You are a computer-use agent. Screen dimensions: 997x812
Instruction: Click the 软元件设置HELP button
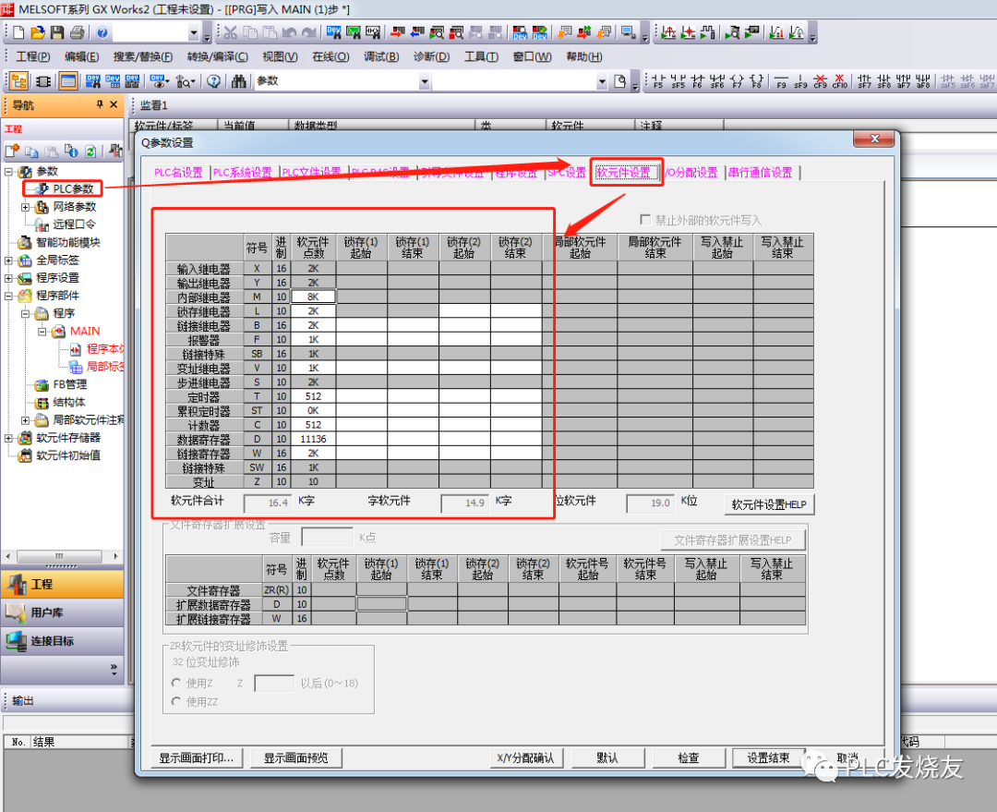(x=769, y=504)
